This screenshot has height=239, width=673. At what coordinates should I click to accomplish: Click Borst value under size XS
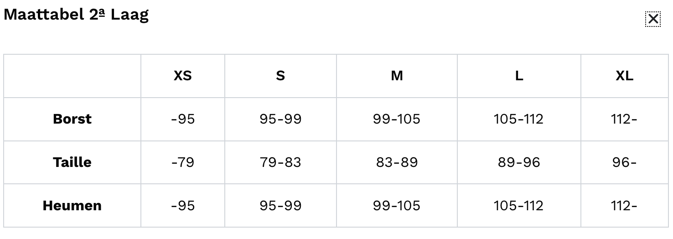coord(182,119)
